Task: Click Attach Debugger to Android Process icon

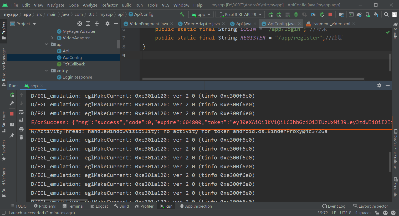Action: click(x=322, y=14)
